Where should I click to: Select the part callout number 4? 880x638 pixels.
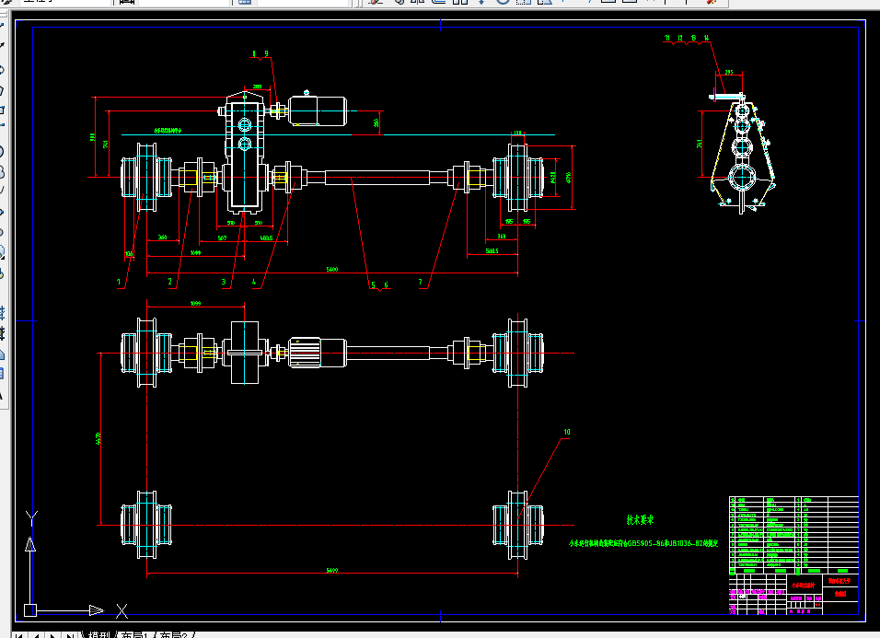[254, 282]
